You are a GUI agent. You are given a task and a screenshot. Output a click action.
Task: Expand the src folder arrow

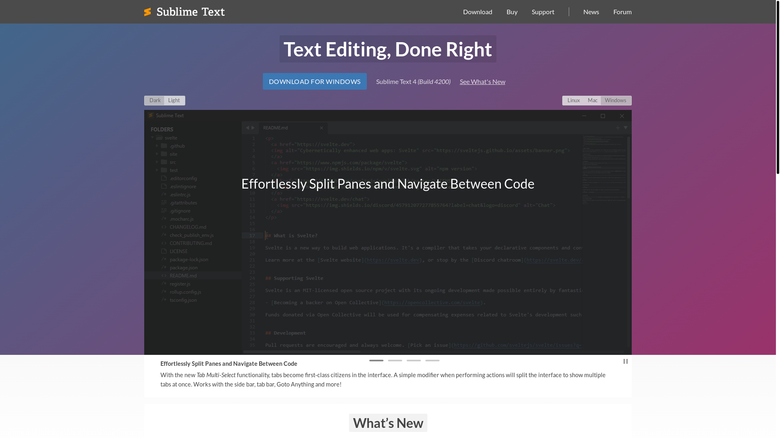(x=157, y=162)
